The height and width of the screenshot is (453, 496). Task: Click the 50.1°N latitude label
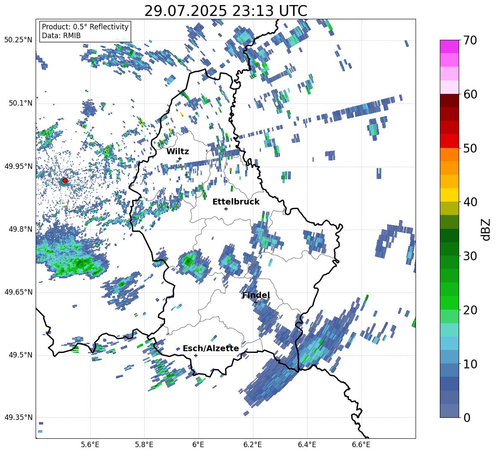[x=20, y=103]
